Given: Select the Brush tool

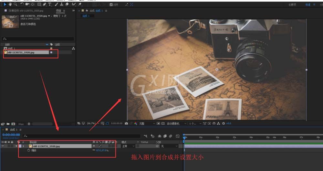Looking at the screenshot, I should click(57, 4).
